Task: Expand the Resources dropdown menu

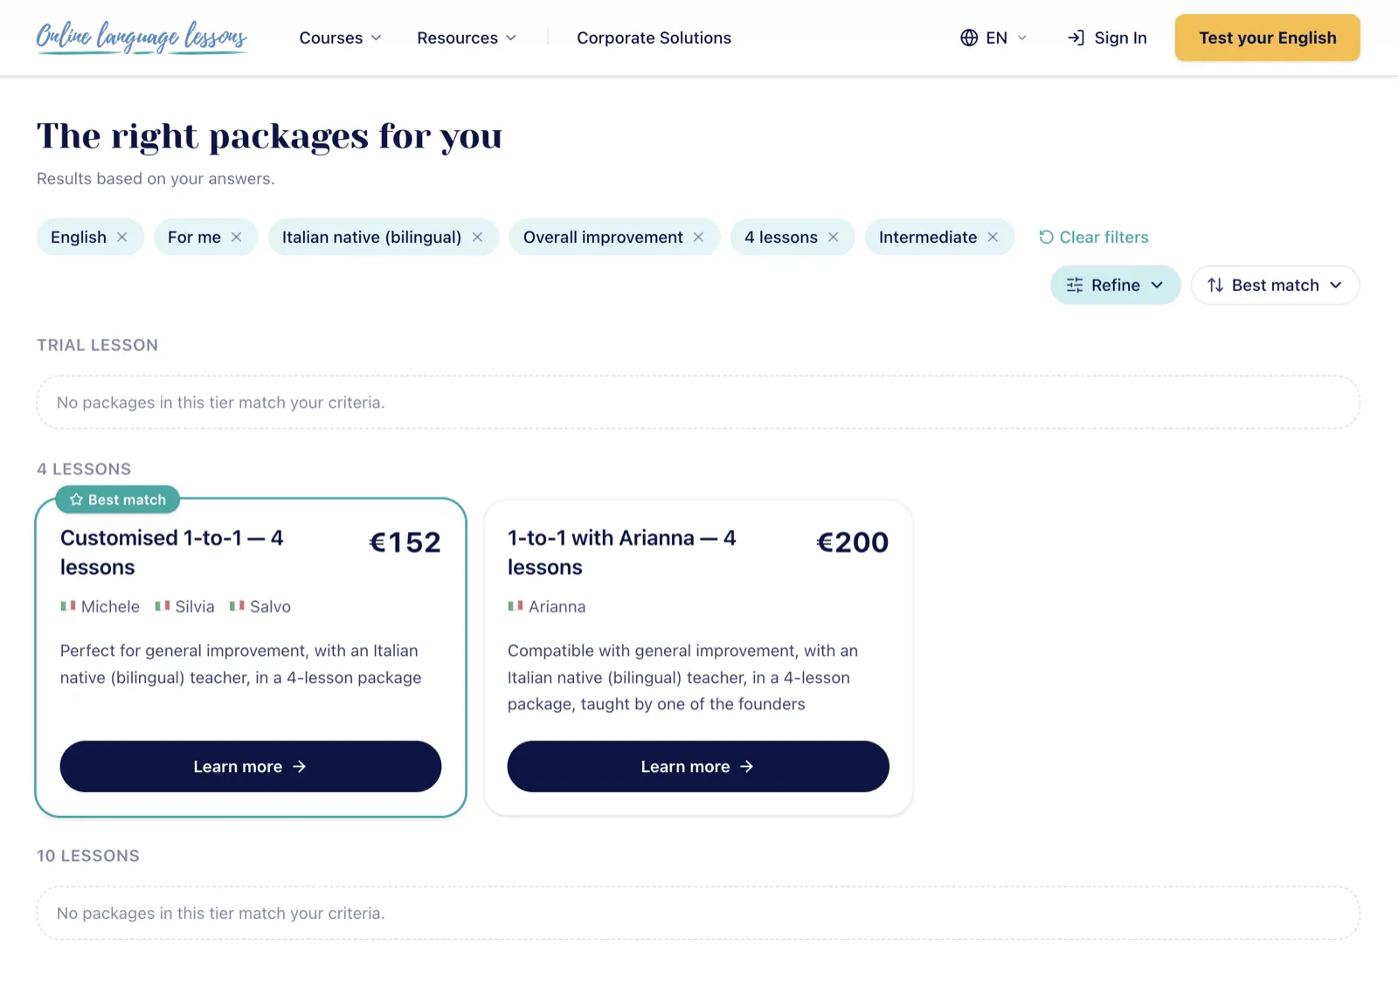Action: [467, 38]
